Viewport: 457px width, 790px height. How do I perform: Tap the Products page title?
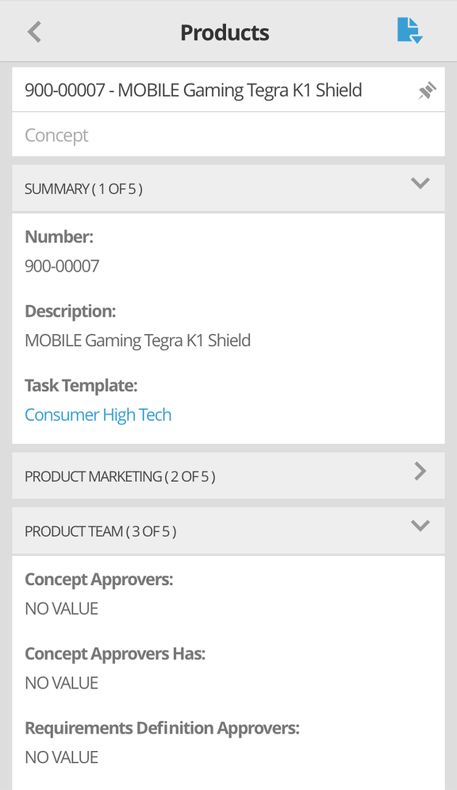tap(224, 33)
